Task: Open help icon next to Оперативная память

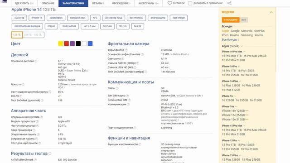Action: coord(38,134)
